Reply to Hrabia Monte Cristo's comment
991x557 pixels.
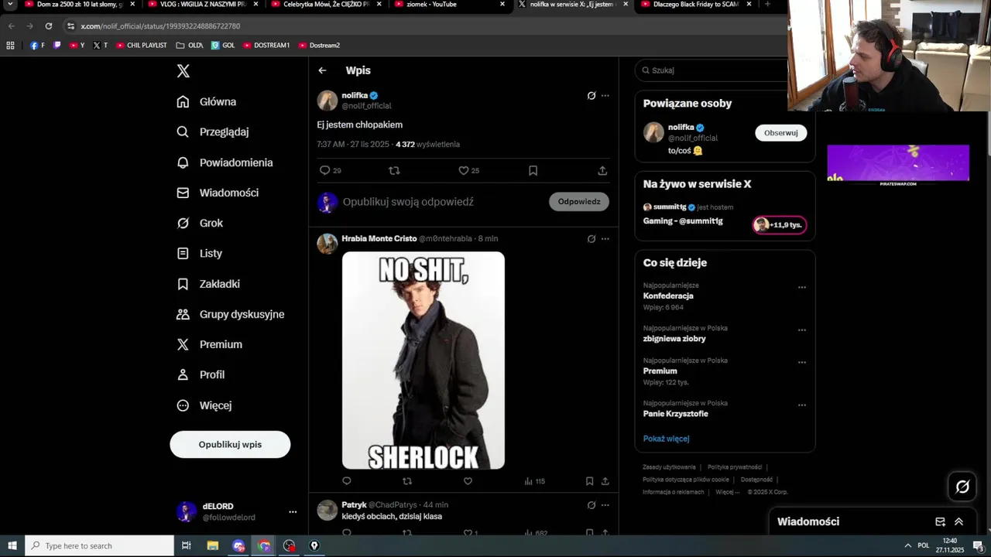[x=347, y=481]
